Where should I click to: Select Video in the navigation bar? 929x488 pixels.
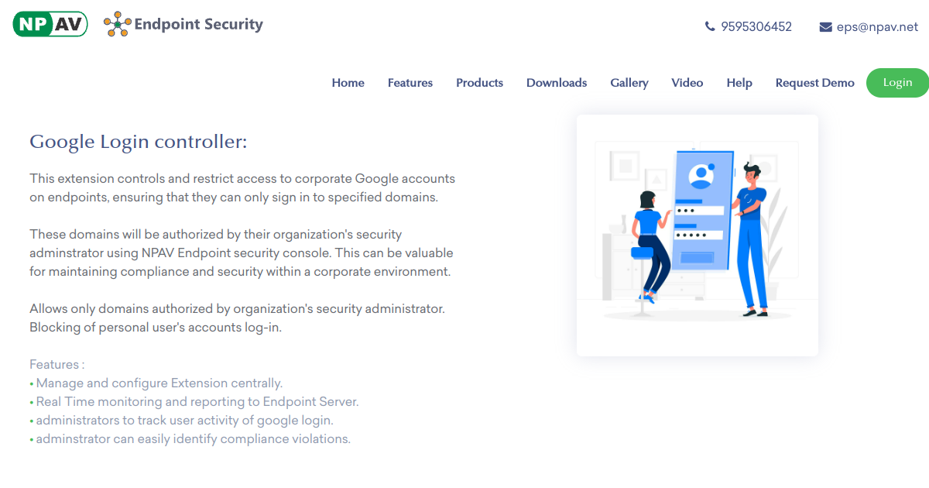click(x=687, y=83)
